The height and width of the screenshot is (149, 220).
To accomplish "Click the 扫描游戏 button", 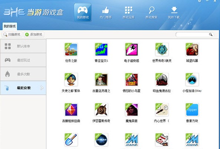I will click(x=12, y=34).
